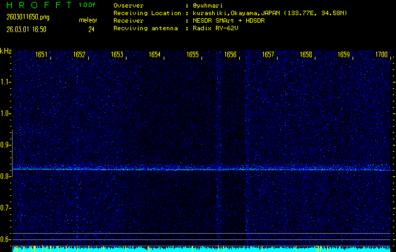Click the 1658 time axis label
Screen dimensions: 396x252
[x=306, y=54]
